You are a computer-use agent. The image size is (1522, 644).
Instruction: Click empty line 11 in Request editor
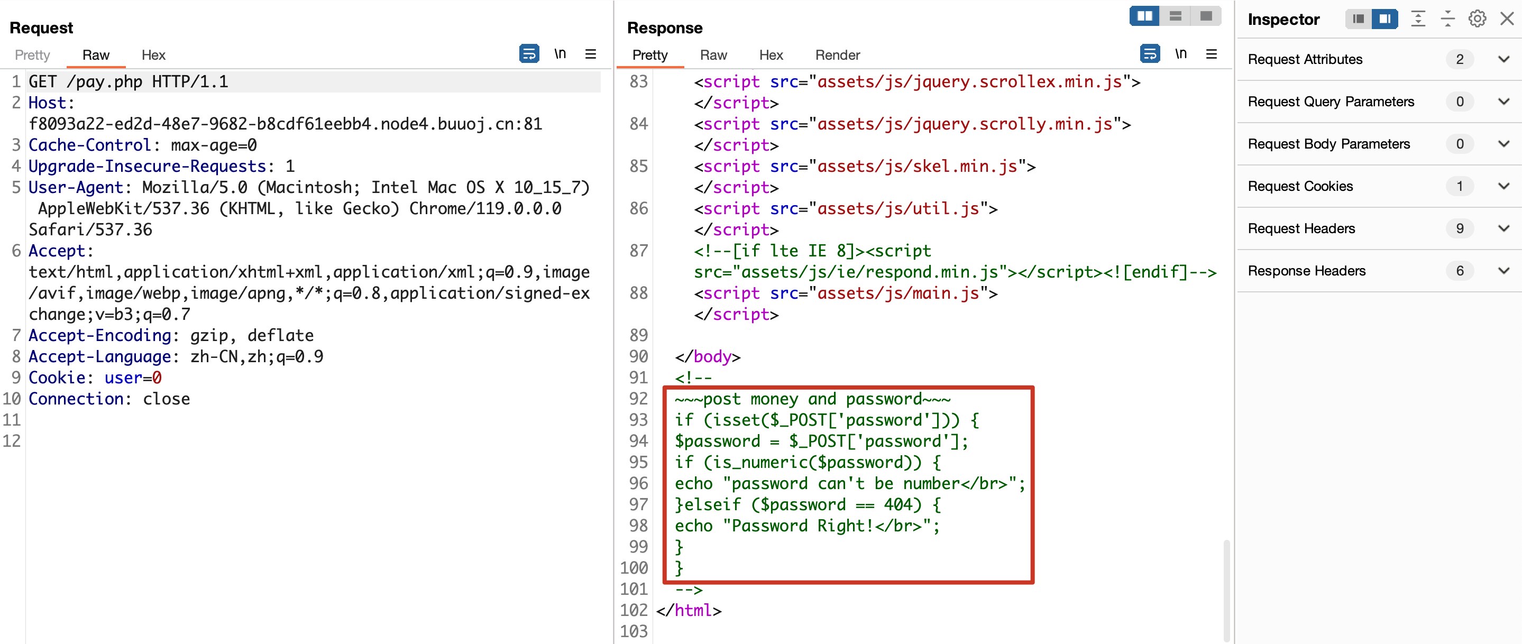(x=312, y=420)
